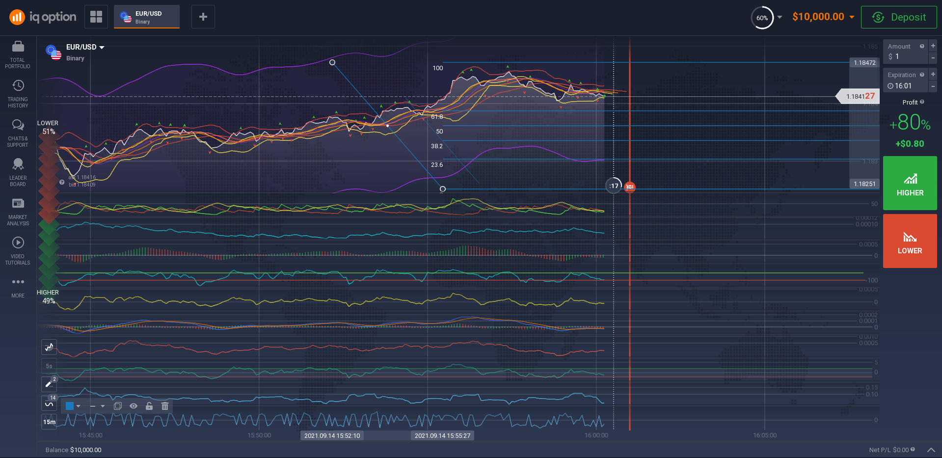Viewport: 942px width, 458px height.
Task: Click the Amount value field
Action: (906, 56)
